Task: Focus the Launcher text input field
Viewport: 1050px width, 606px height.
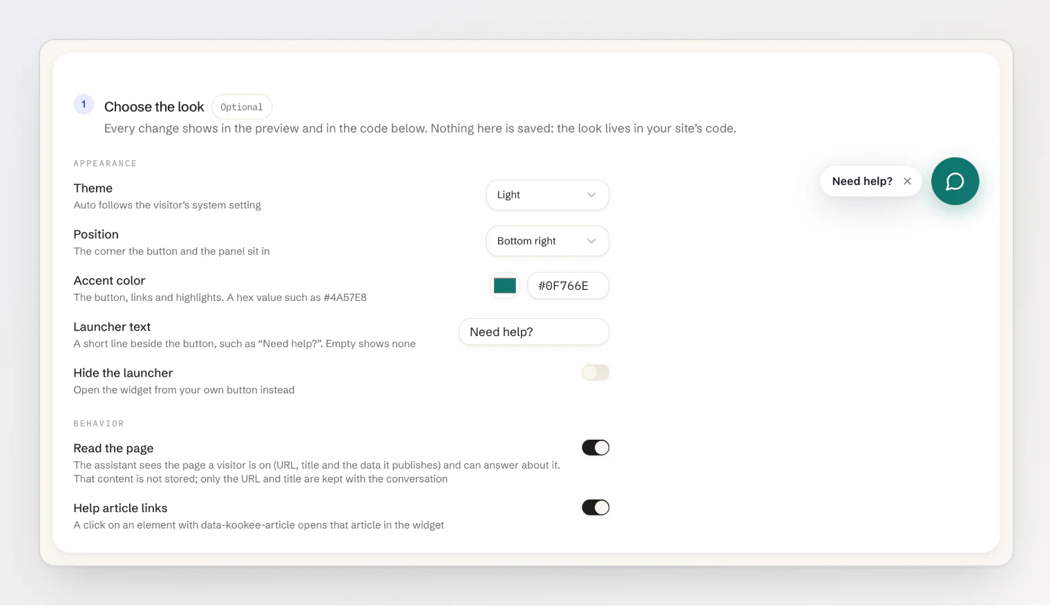Action: (533, 332)
